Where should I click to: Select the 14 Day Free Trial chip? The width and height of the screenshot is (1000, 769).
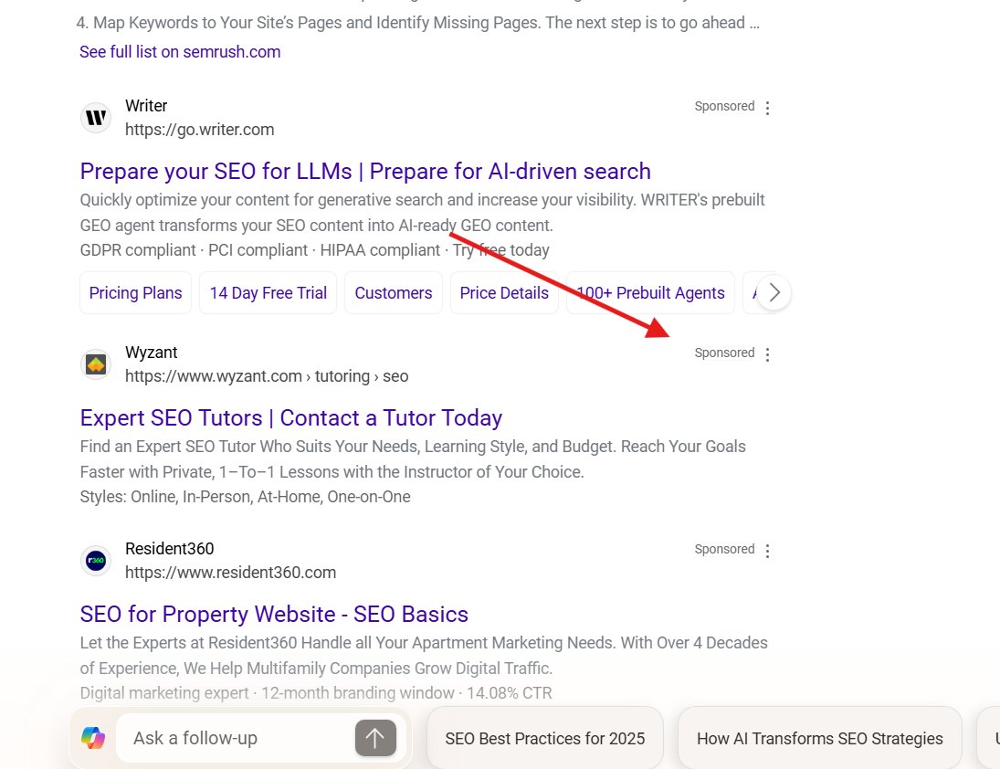coord(268,292)
